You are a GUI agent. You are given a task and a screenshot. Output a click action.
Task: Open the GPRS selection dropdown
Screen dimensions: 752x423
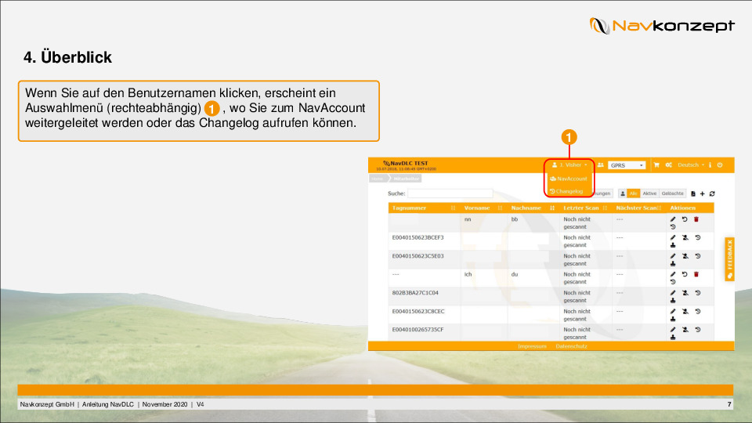point(627,165)
